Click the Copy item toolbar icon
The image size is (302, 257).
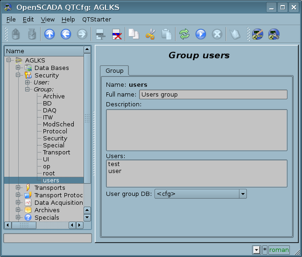click(x=133, y=34)
